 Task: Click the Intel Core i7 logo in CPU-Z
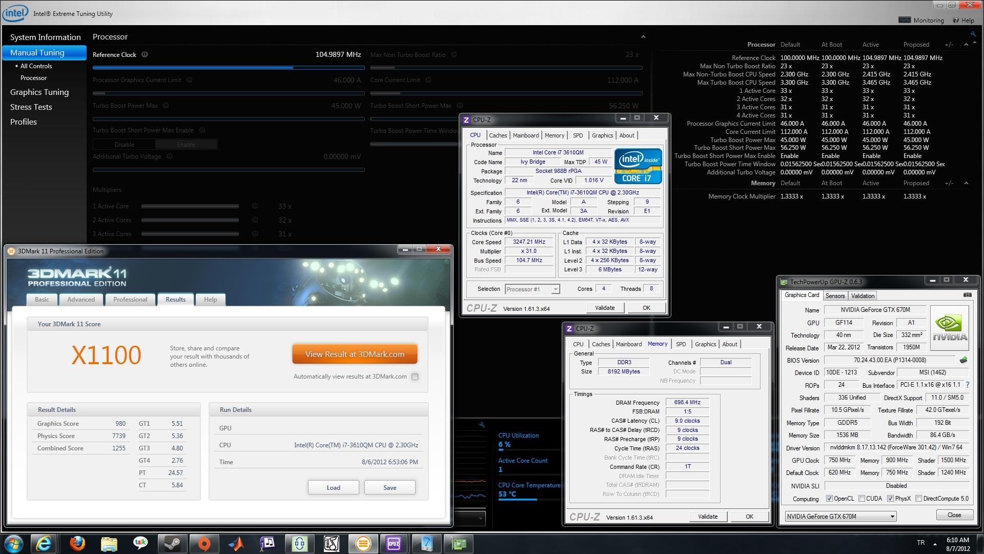pos(638,166)
